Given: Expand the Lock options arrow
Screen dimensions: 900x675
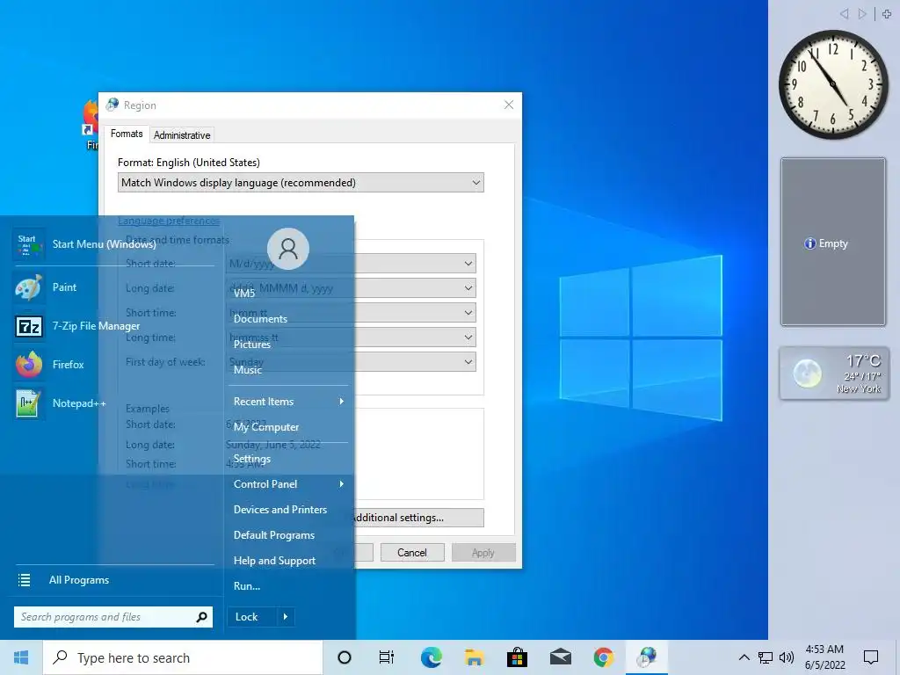Looking at the screenshot, I should 286,617.
